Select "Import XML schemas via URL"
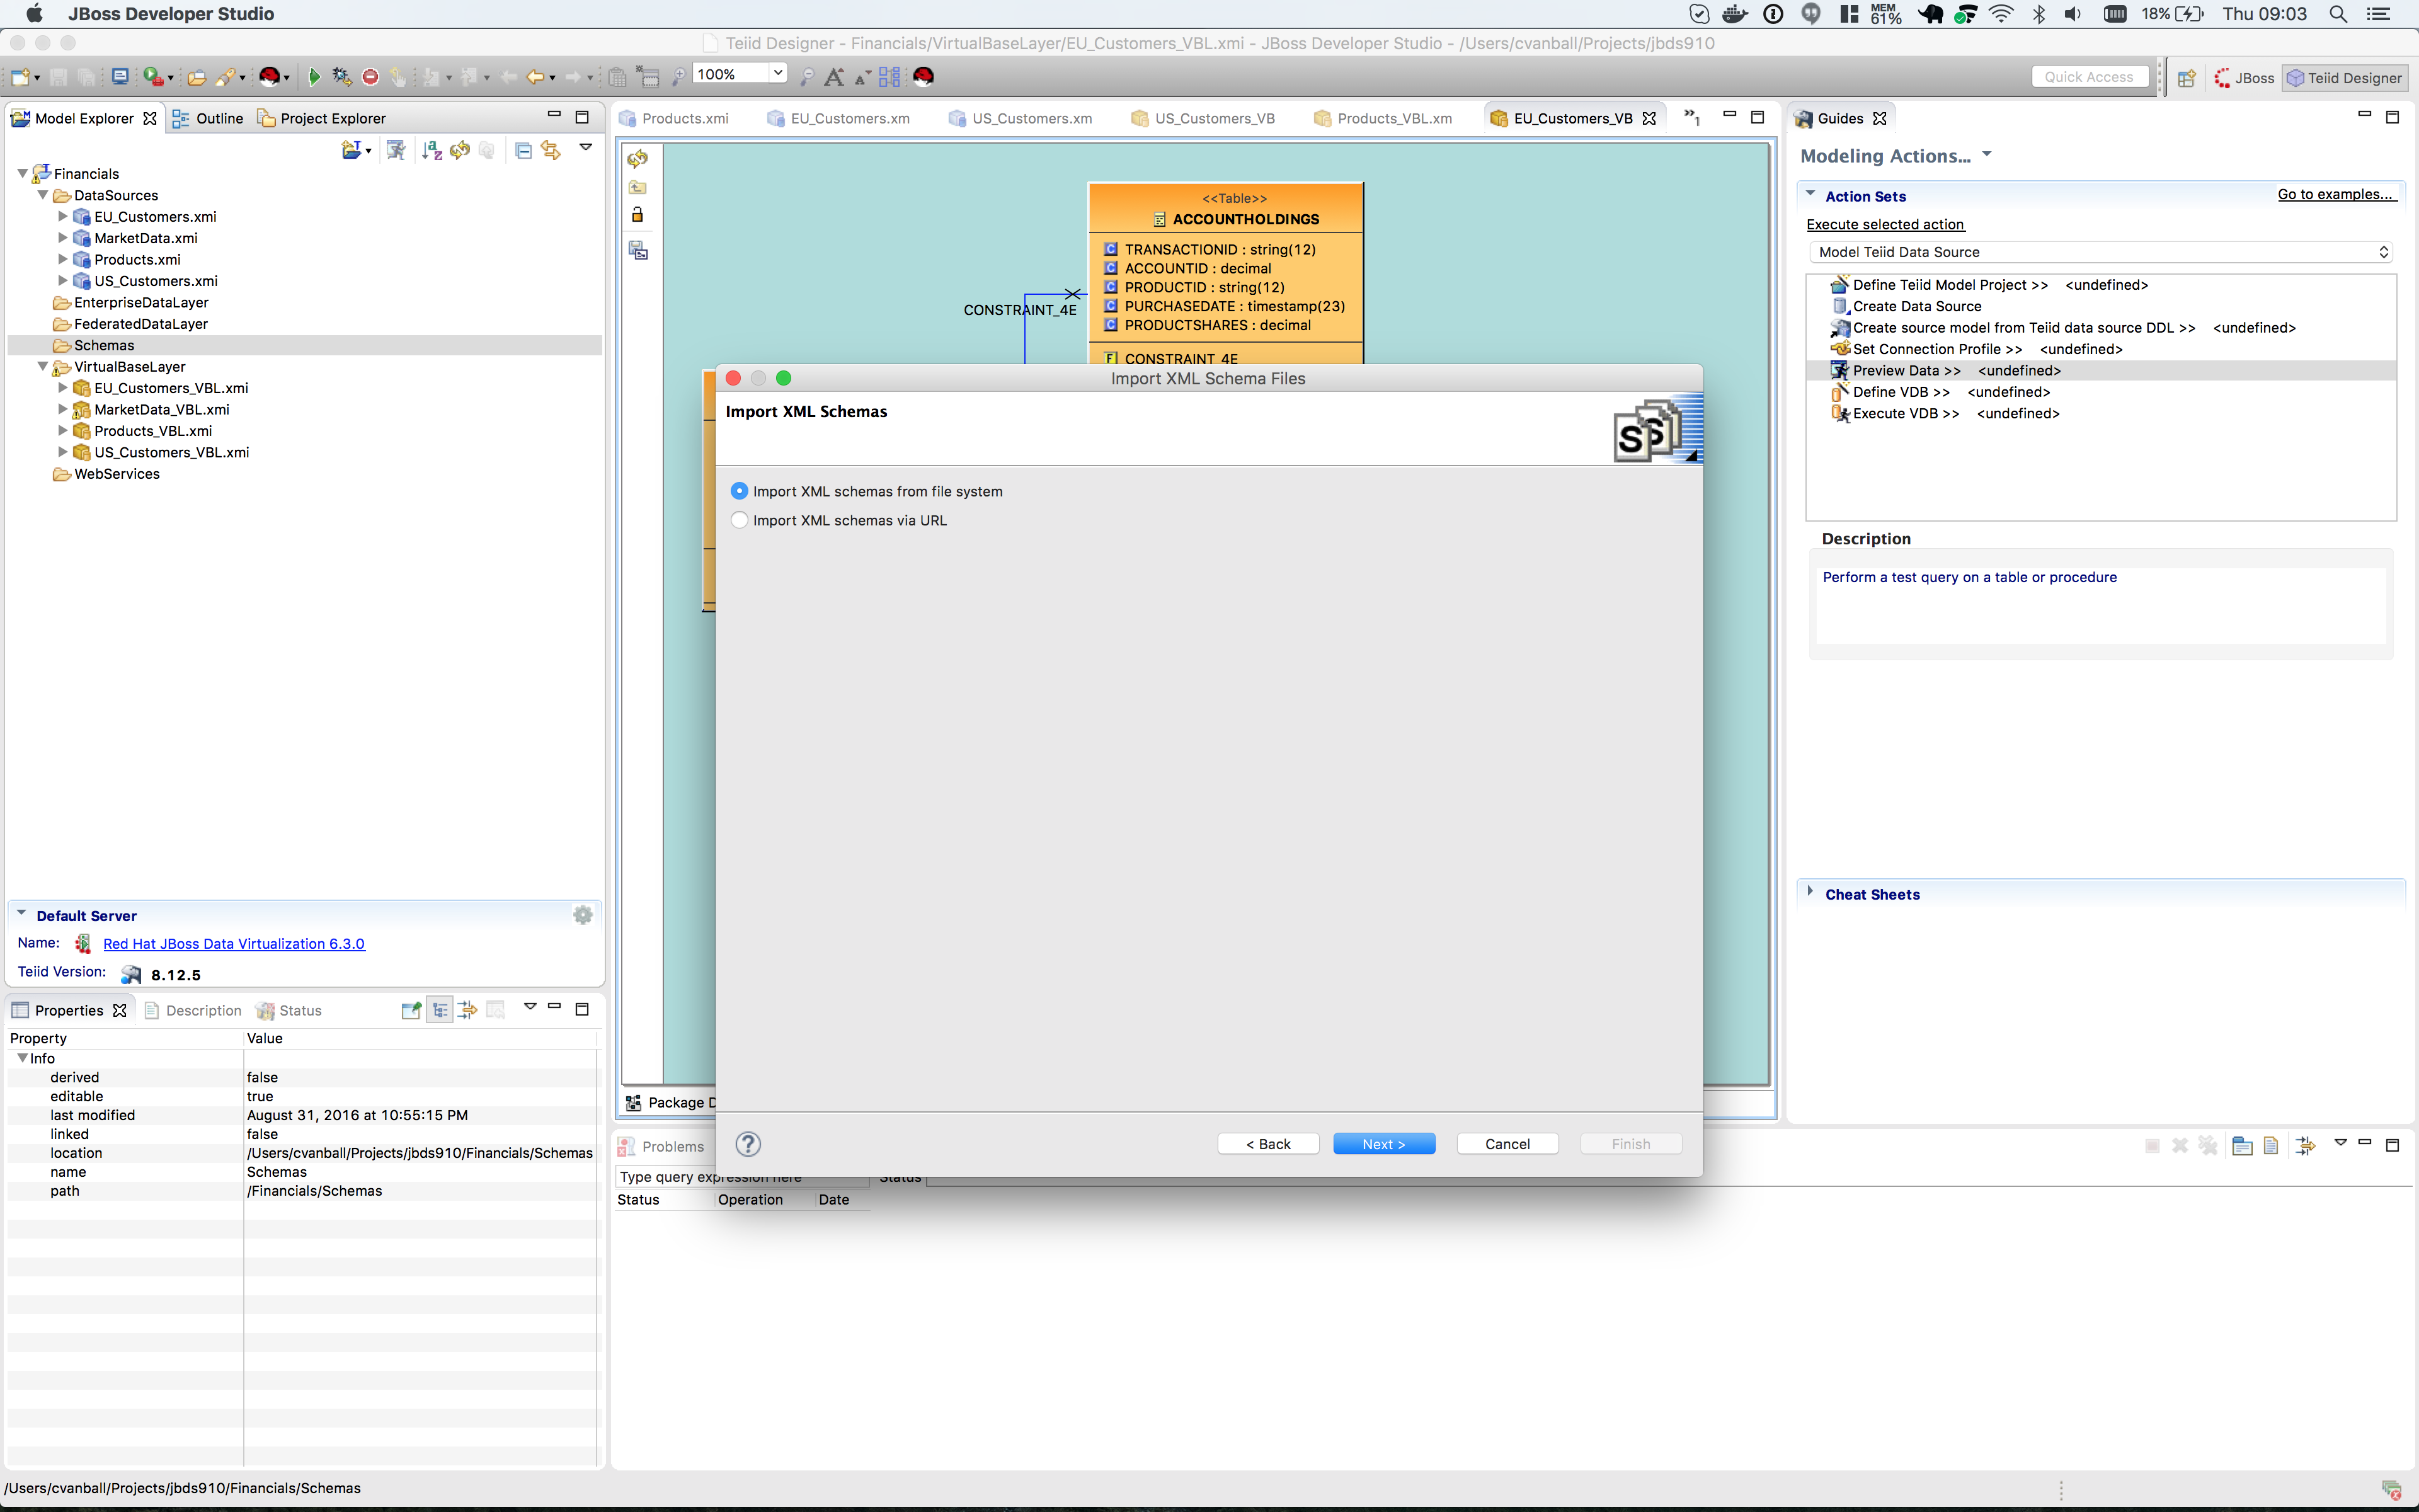The width and height of the screenshot is (2419, 1512). click(740, 520)
